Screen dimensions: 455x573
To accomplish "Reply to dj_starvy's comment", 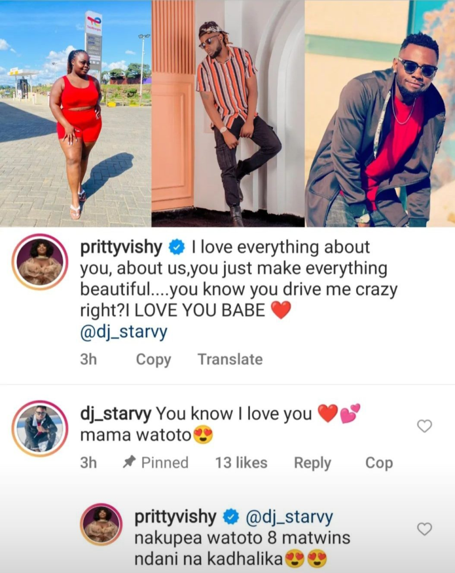I will tap(312, 463).
